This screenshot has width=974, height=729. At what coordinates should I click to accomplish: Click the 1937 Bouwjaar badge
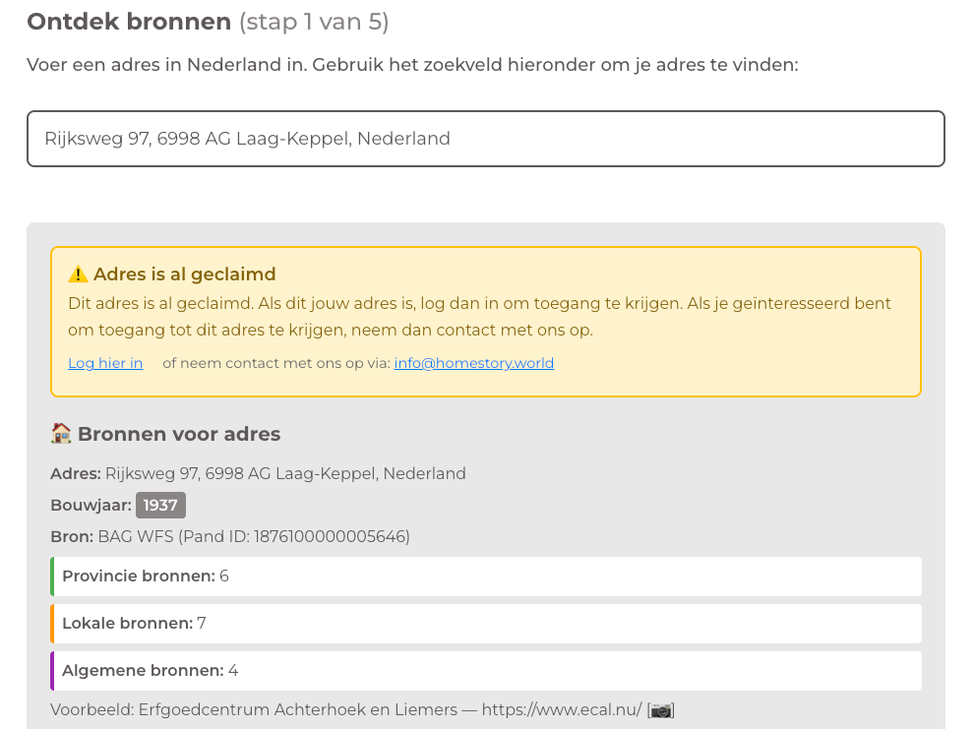160,506
